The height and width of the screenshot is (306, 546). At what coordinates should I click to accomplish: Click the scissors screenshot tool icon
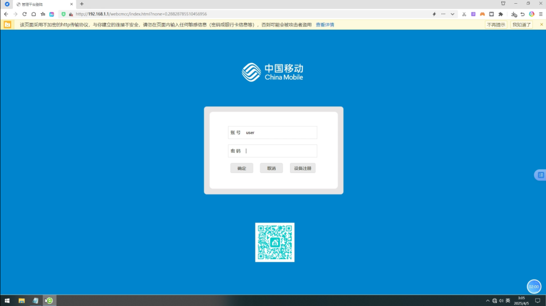click(x=464, y=14)
